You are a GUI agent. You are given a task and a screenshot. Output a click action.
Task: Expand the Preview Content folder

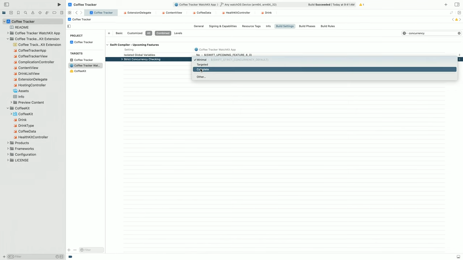coord(11,103)
